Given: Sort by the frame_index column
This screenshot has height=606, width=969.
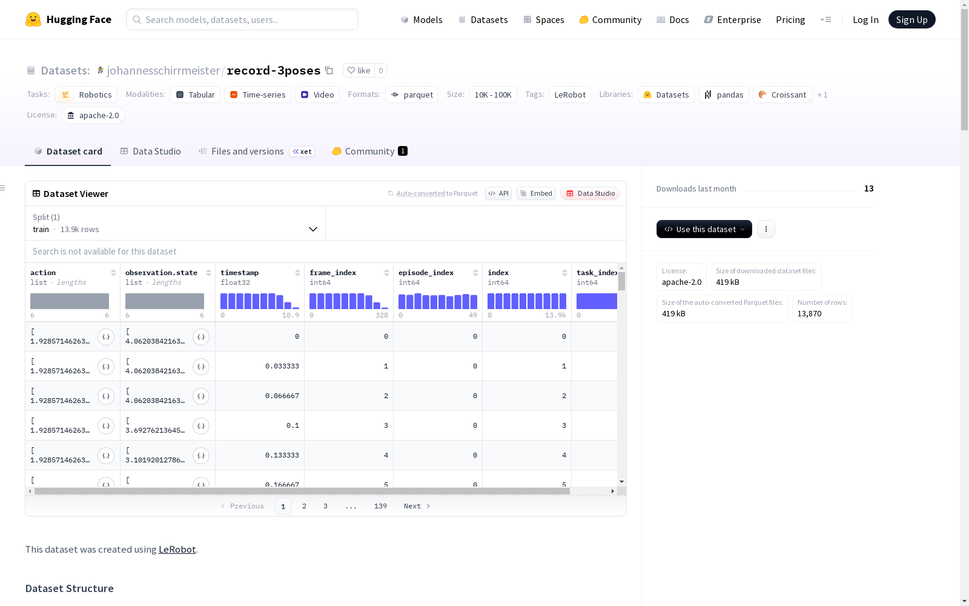Looking at the screenshot, I should (386, 273).
